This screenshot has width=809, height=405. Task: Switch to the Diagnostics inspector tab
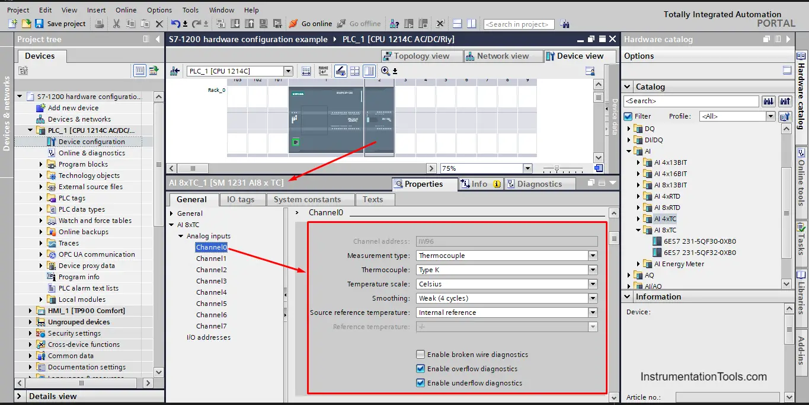(x=539, y=184)
